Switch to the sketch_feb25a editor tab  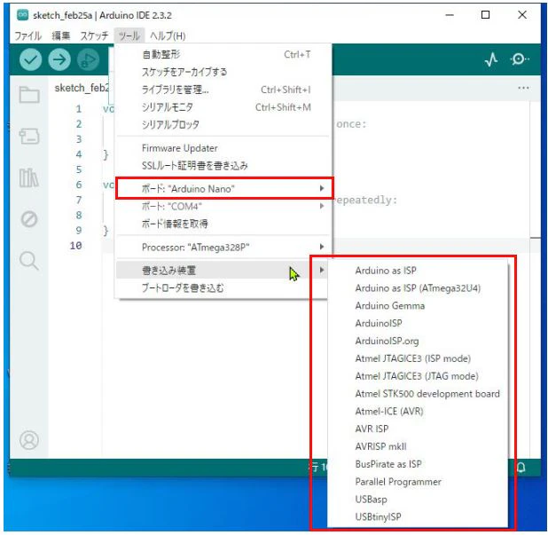pos(82,88)
